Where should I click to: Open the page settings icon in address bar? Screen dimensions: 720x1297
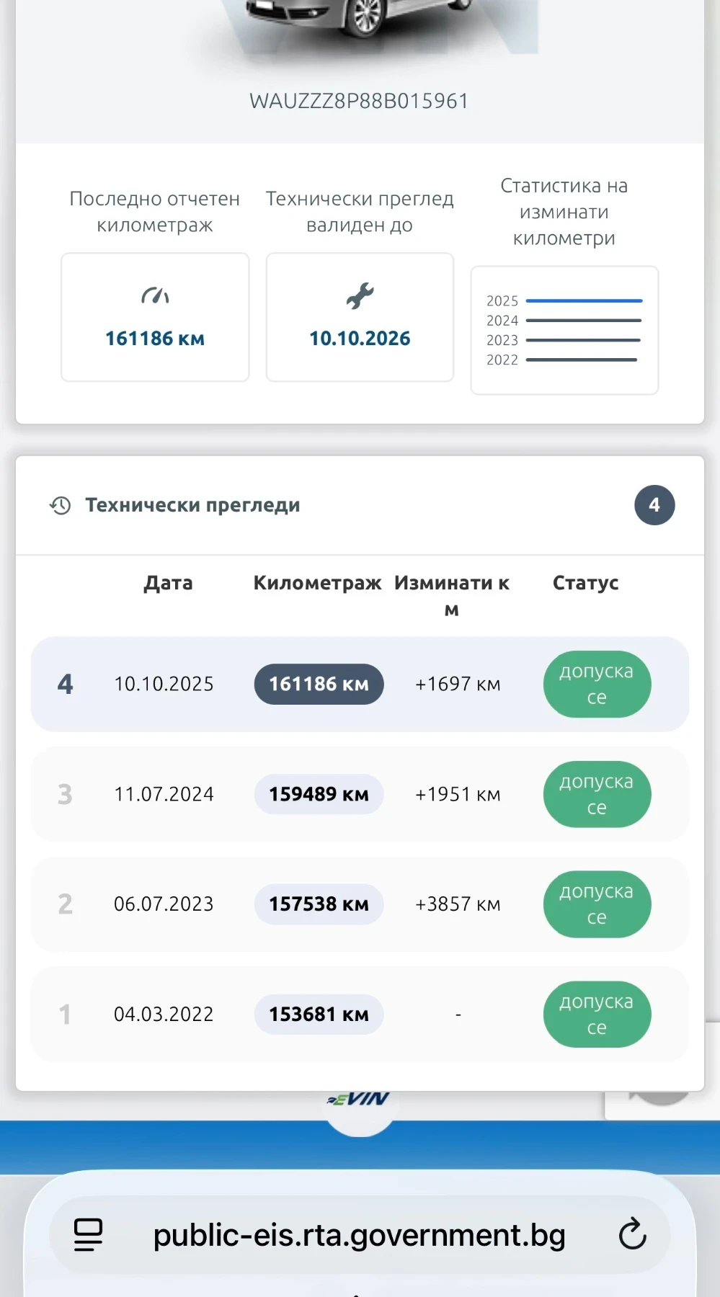[89, 1234]
